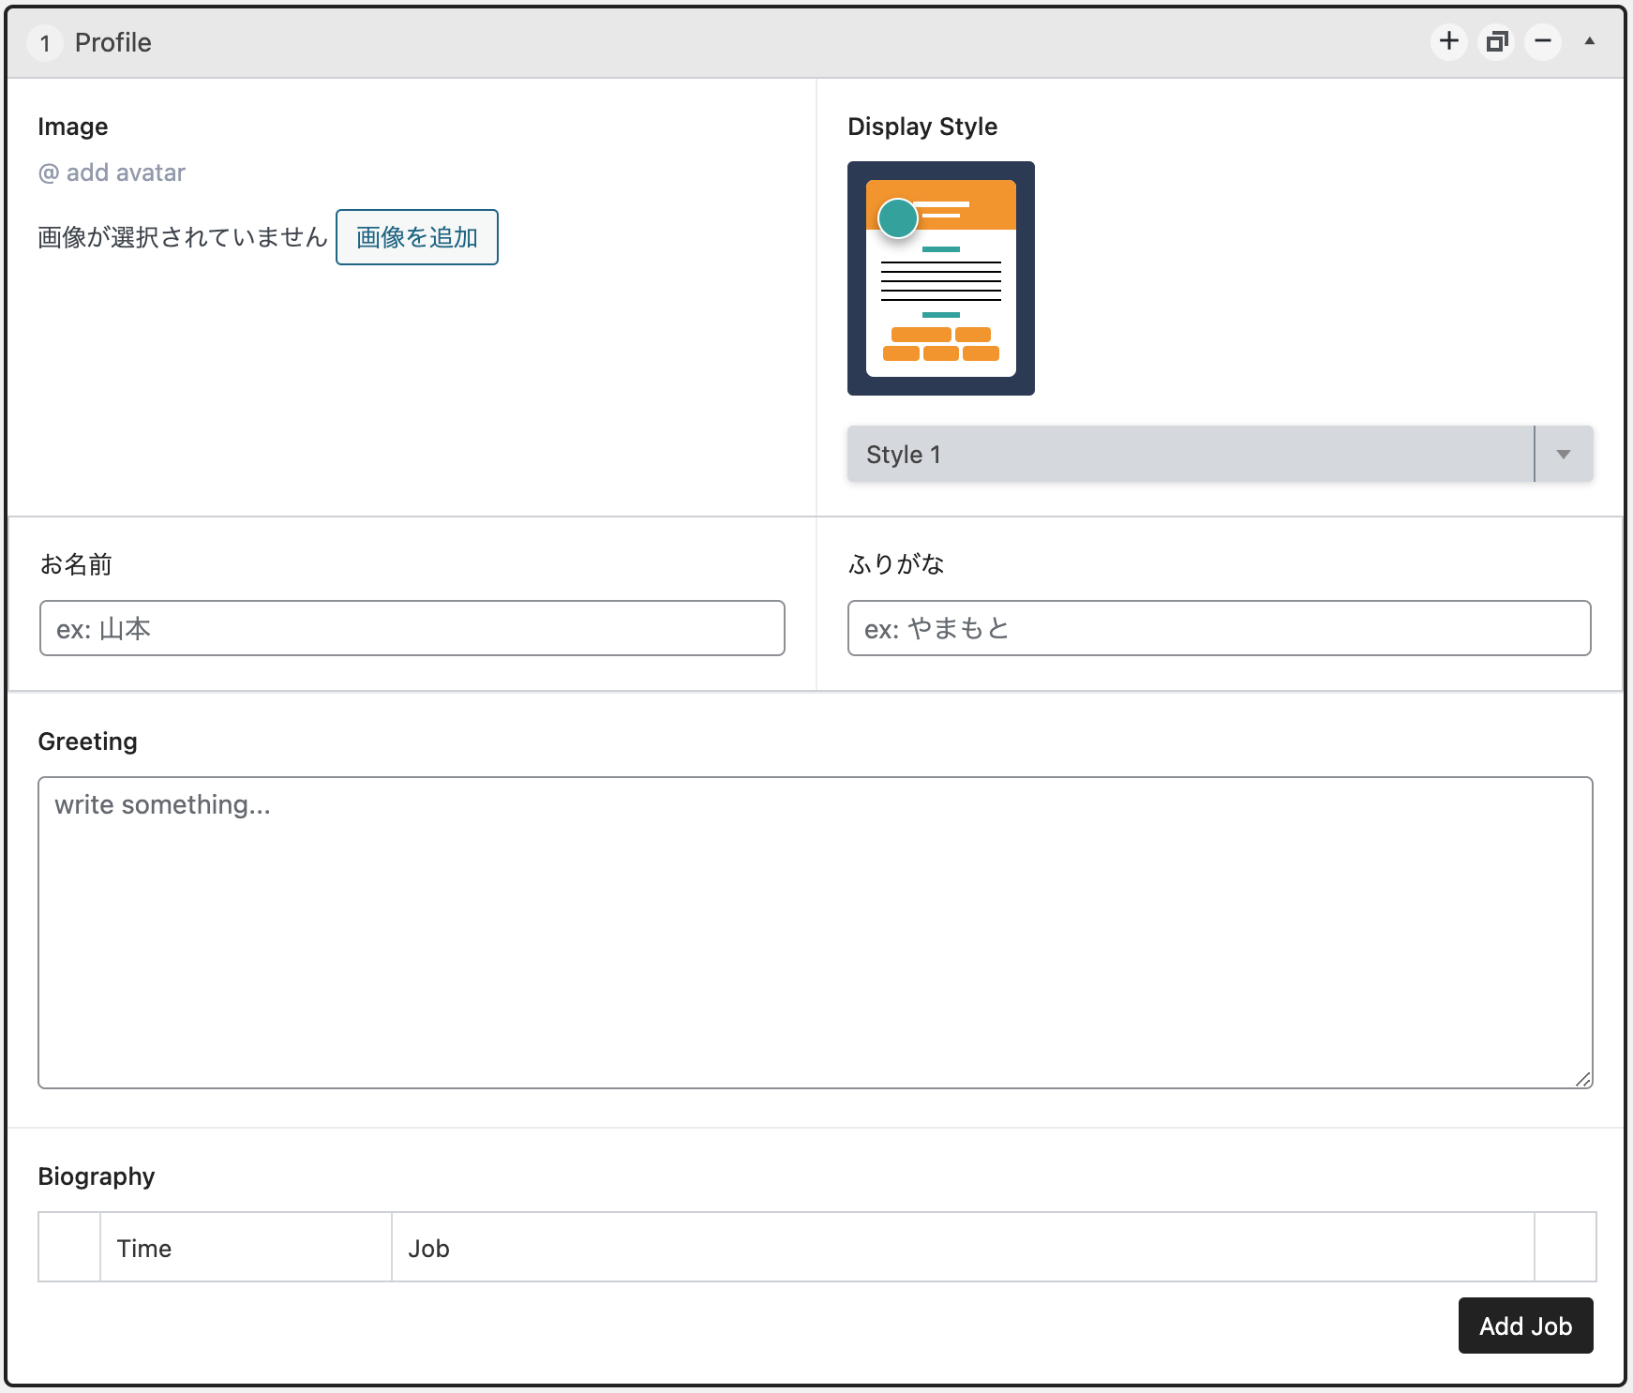Collapse the Profile panel with the triangle arrow

click(1590, 41)
